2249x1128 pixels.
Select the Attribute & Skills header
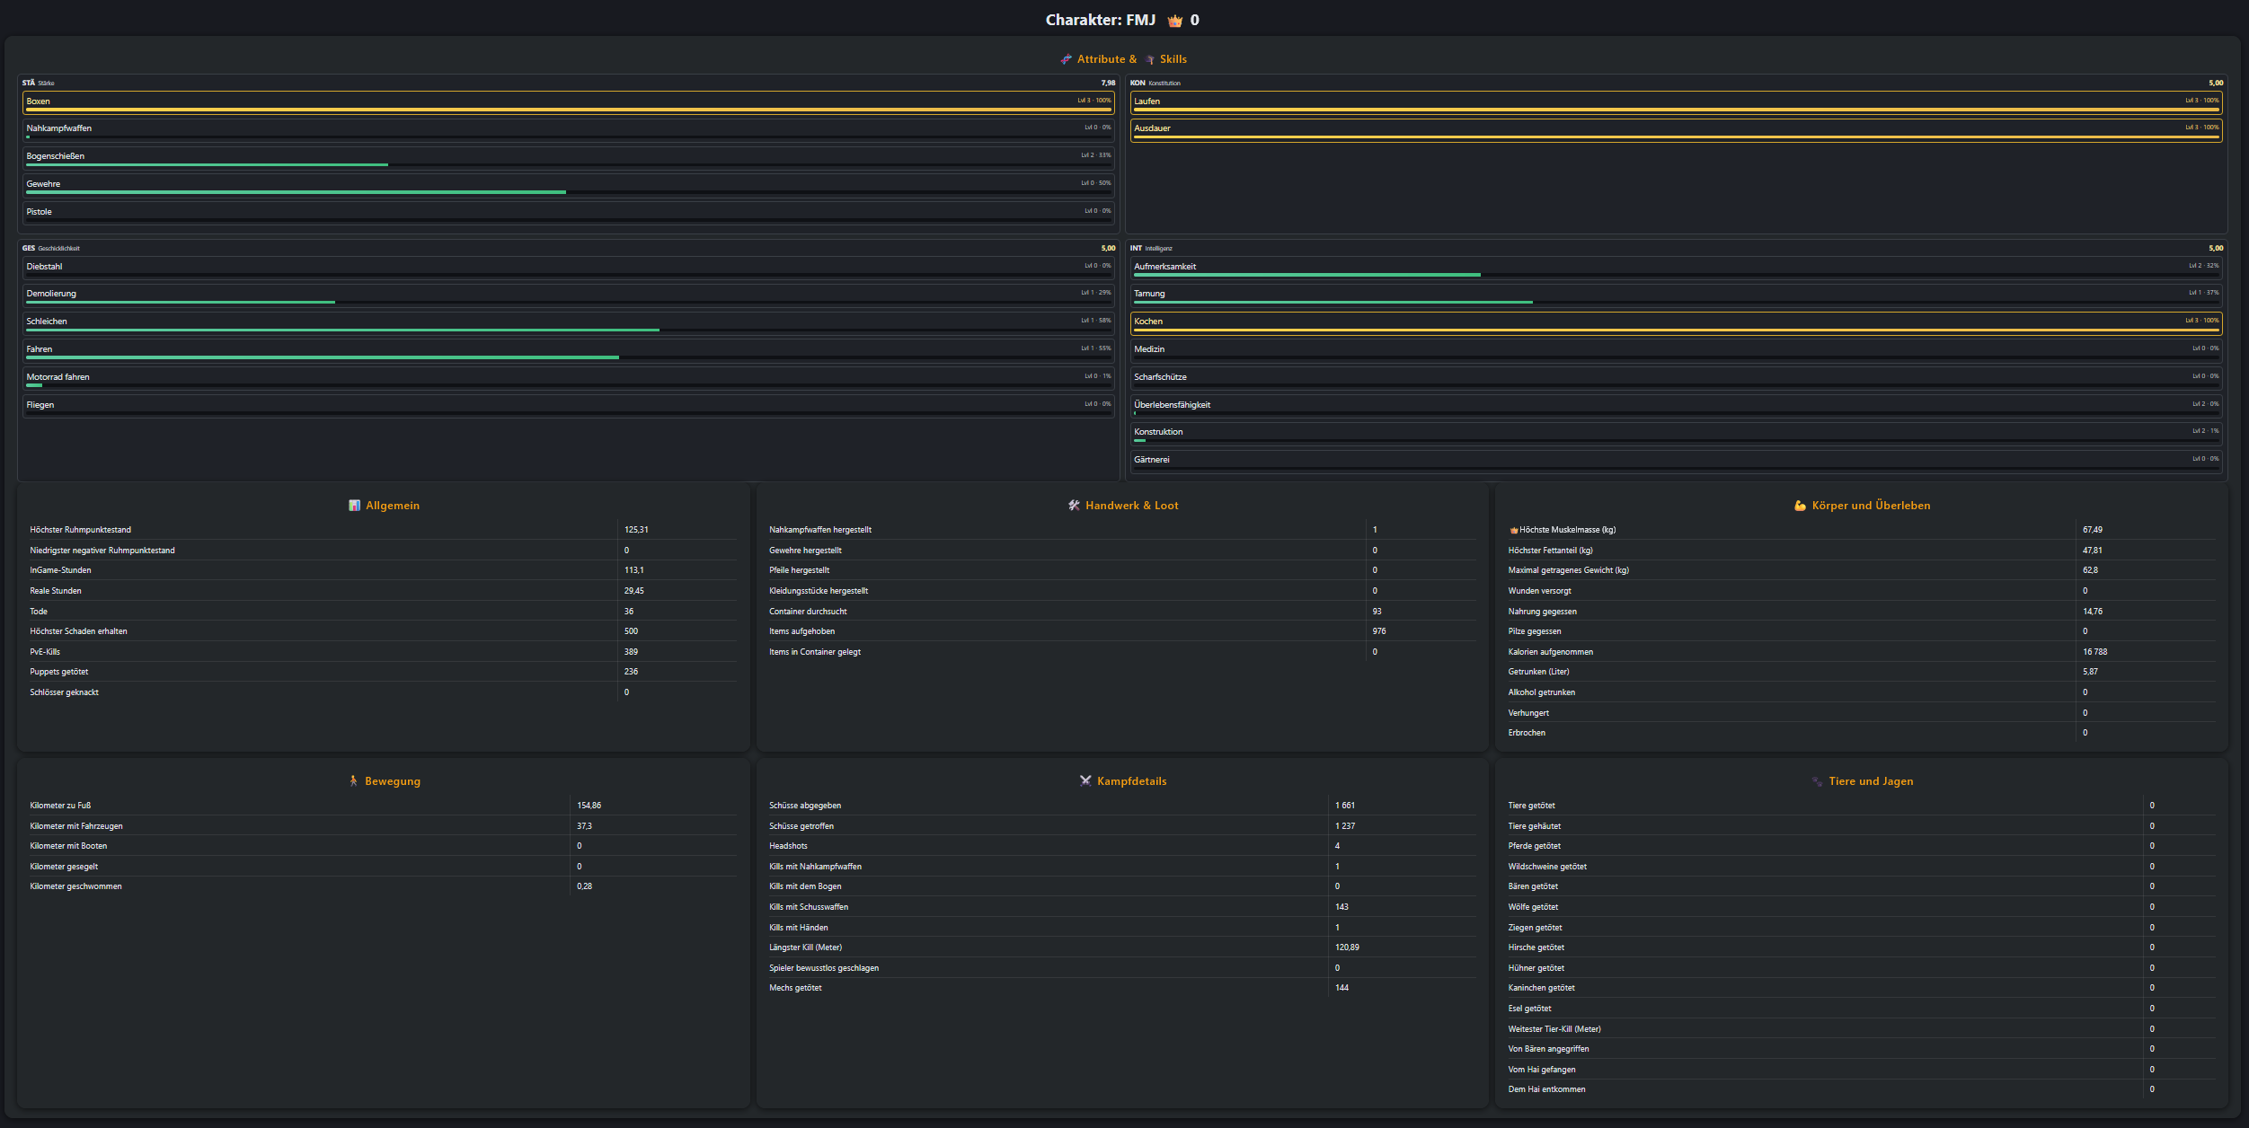pos(1124,58)
